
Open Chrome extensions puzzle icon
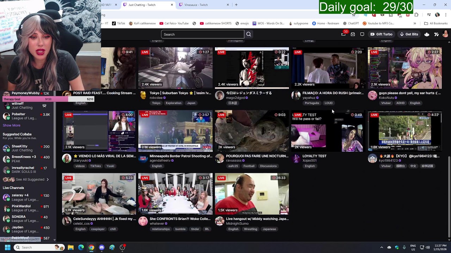(x=416, y=15)
